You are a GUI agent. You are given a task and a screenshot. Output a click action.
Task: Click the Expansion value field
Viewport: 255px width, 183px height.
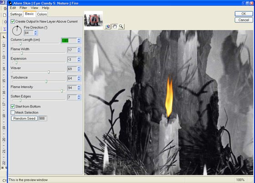[x=72, y=59]
